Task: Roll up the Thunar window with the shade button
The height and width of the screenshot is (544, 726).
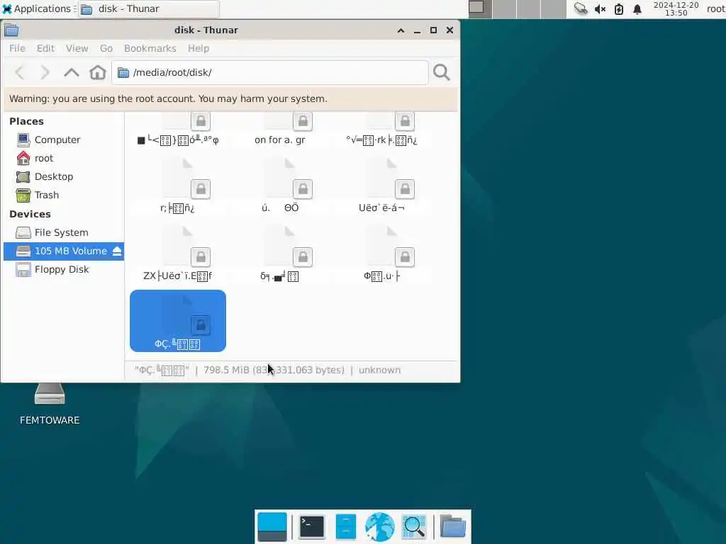Action: coord(401,30)
